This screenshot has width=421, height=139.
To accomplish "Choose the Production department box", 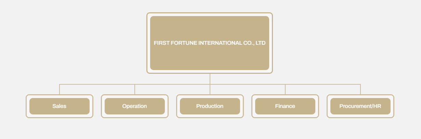I will click(210, 106).
